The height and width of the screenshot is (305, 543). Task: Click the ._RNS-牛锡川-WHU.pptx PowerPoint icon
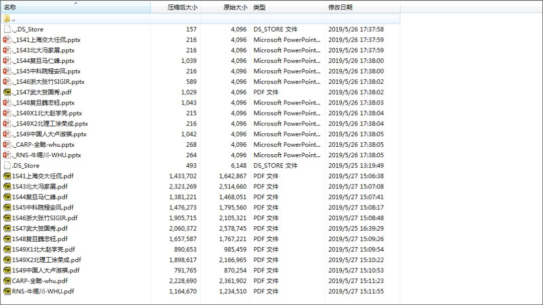(x=7, y=155)
